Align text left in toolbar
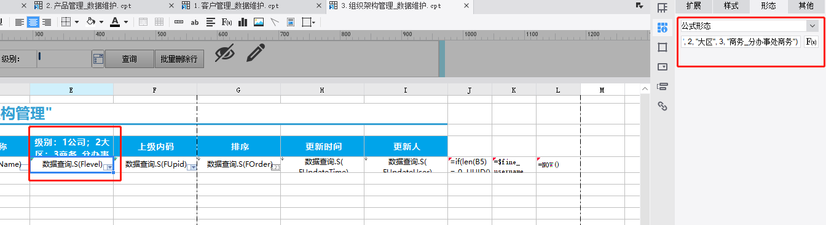 (x=20, y=22)
